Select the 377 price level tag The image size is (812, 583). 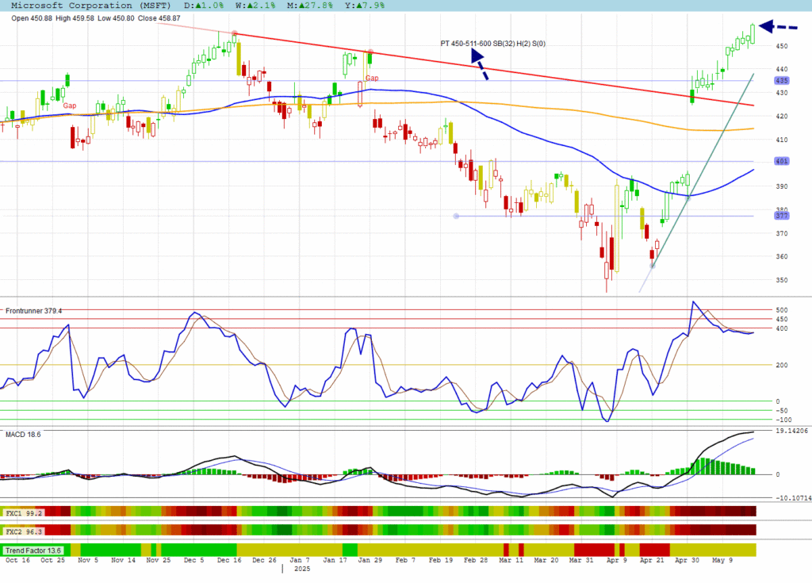tap(781, 216)
